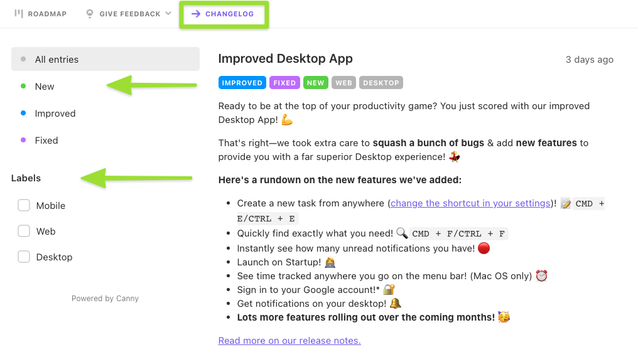
Task: Click the Roadmap bars icon
Action: [19, 14]
